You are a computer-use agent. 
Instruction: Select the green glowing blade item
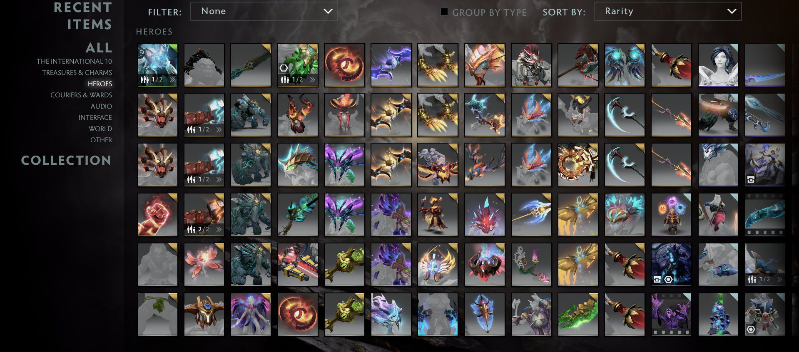pyautogui.click(x=578, y=315)
